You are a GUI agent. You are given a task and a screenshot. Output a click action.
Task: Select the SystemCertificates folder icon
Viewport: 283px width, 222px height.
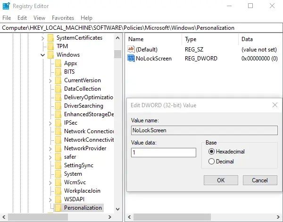click(x=51, y=38)
